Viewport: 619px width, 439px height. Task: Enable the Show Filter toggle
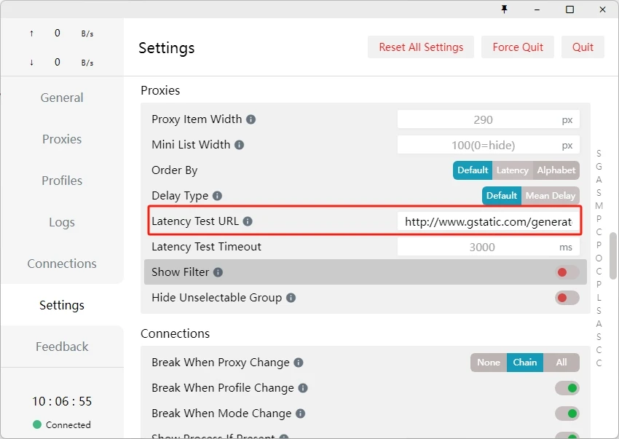[x=567, y=272]
